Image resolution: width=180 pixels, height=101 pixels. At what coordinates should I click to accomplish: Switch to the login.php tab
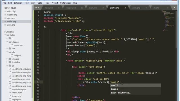[93, 8]
